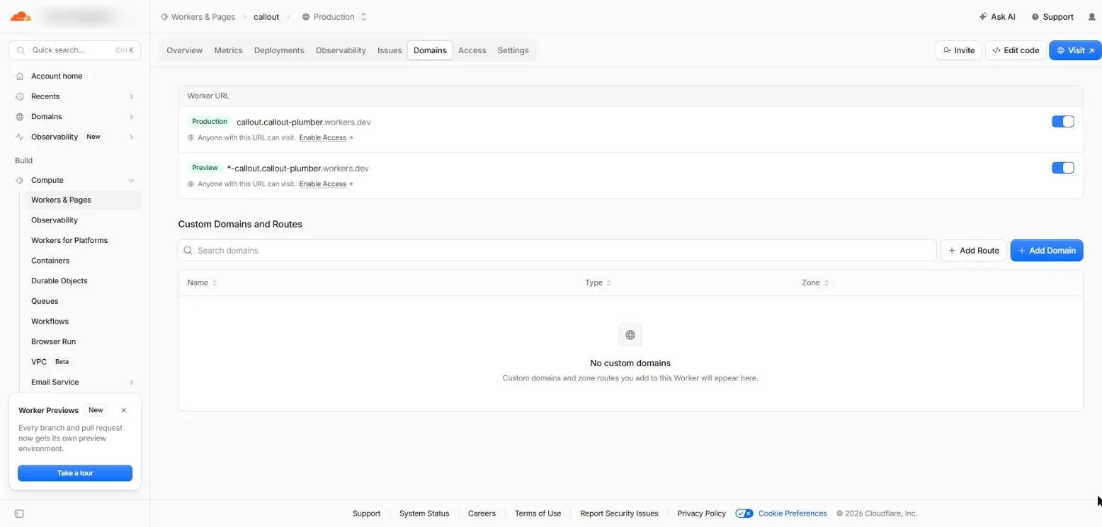Expand the Domains sidebar chevron
The width and height of the screenshot is (1102, 527).
132,117
